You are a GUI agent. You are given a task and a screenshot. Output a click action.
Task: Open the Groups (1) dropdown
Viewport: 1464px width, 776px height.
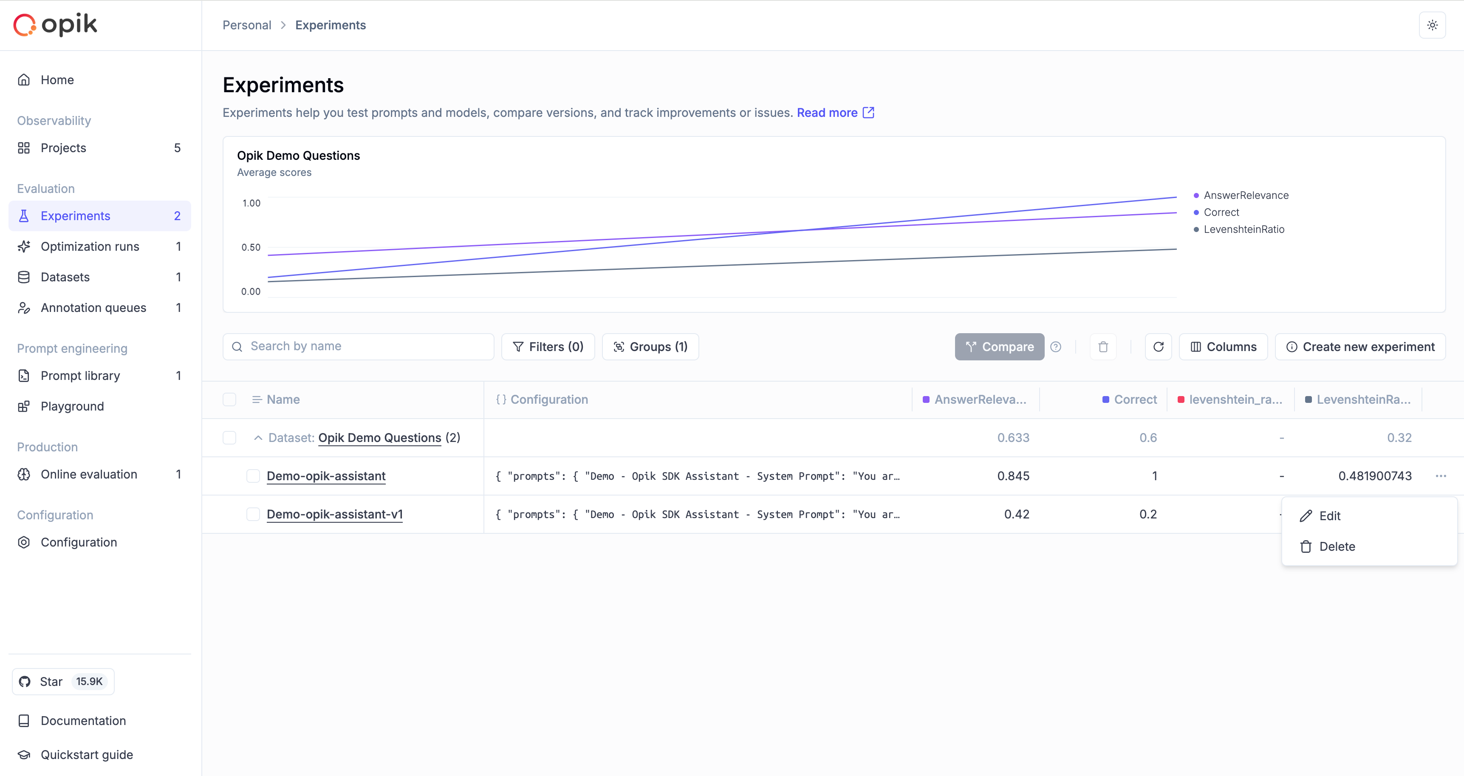(650, 347)
